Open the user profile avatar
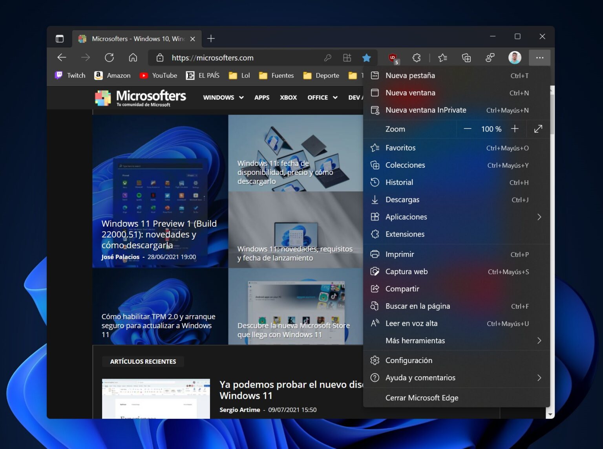Viewport: 603px width, 449px height. tap(515, 58)
